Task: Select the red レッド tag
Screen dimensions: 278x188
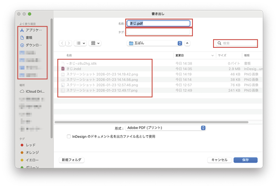Action: [x=30, y=144]
